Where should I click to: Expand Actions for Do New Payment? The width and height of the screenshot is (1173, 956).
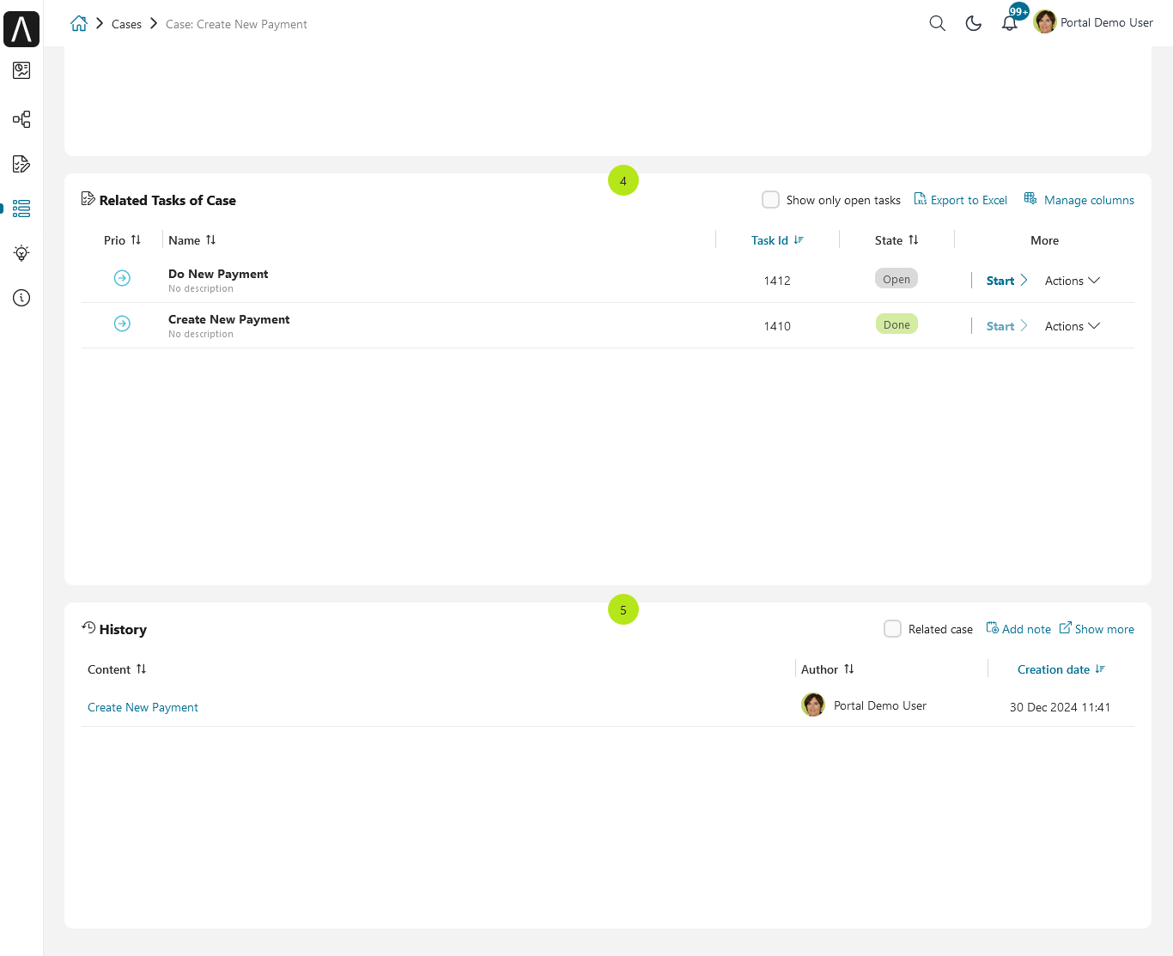(x=1073, y=281)
